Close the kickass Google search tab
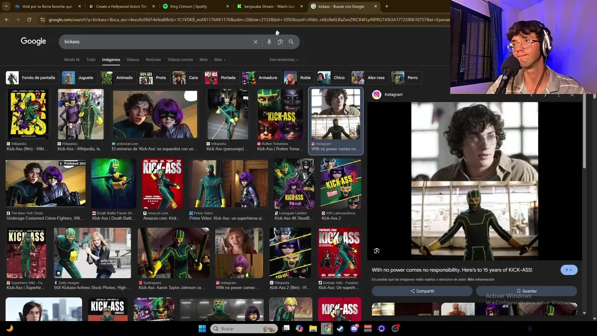Screen dimensions: 597x336 pos(375,7)
